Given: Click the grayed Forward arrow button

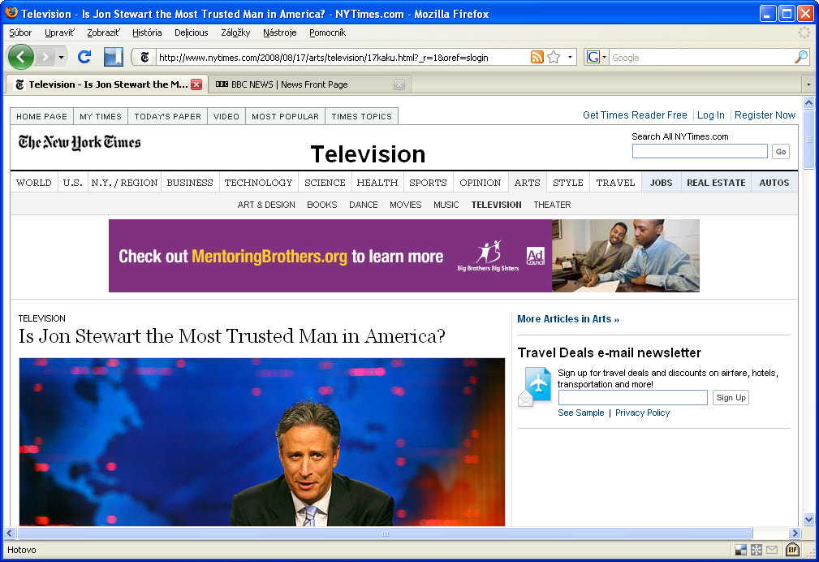Looking at the screenshot, I should point(45,57).
